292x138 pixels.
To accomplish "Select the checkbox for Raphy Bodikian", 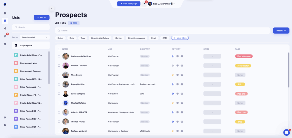I will [59, 84].
